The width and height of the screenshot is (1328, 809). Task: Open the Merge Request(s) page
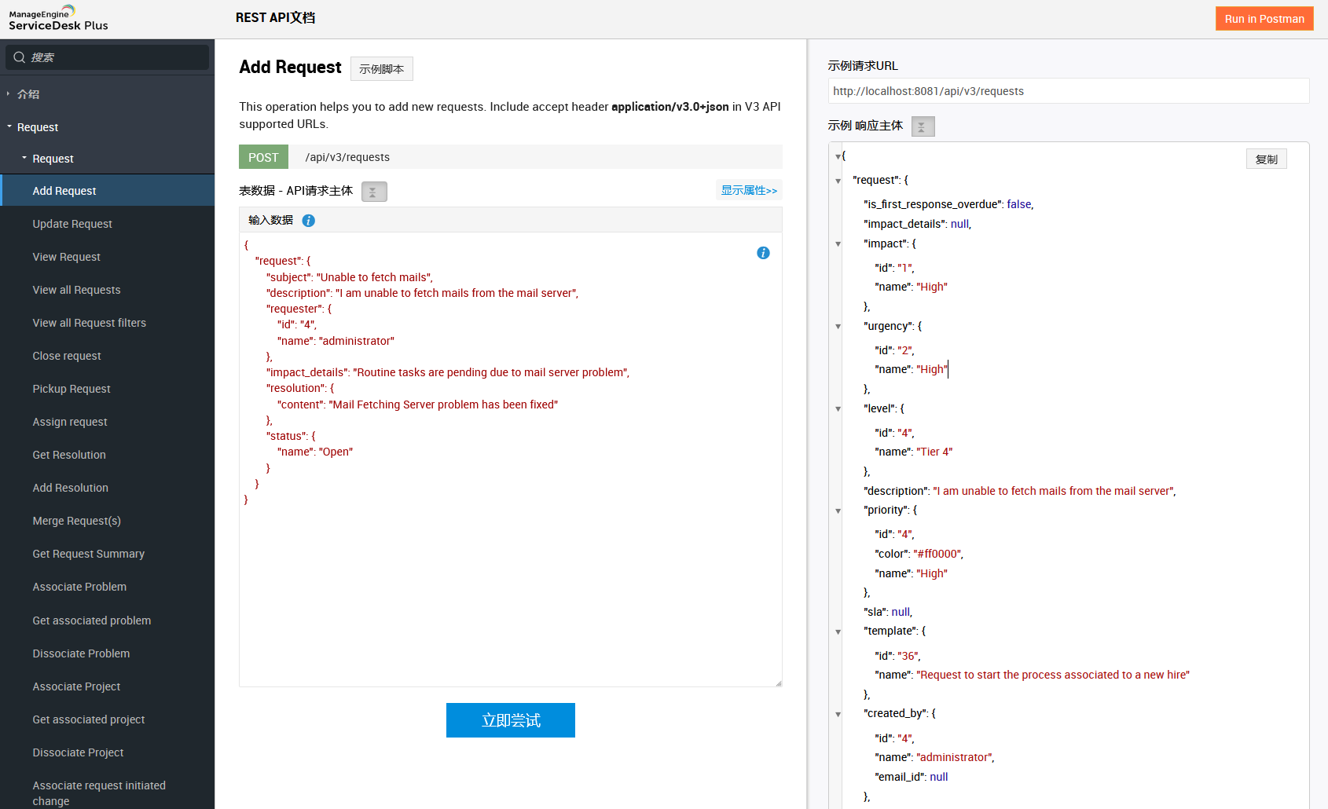(x=76, y=521)
